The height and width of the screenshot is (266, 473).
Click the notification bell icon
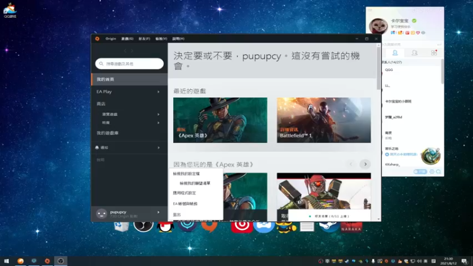pyautogui.click(x=97, y=147)
